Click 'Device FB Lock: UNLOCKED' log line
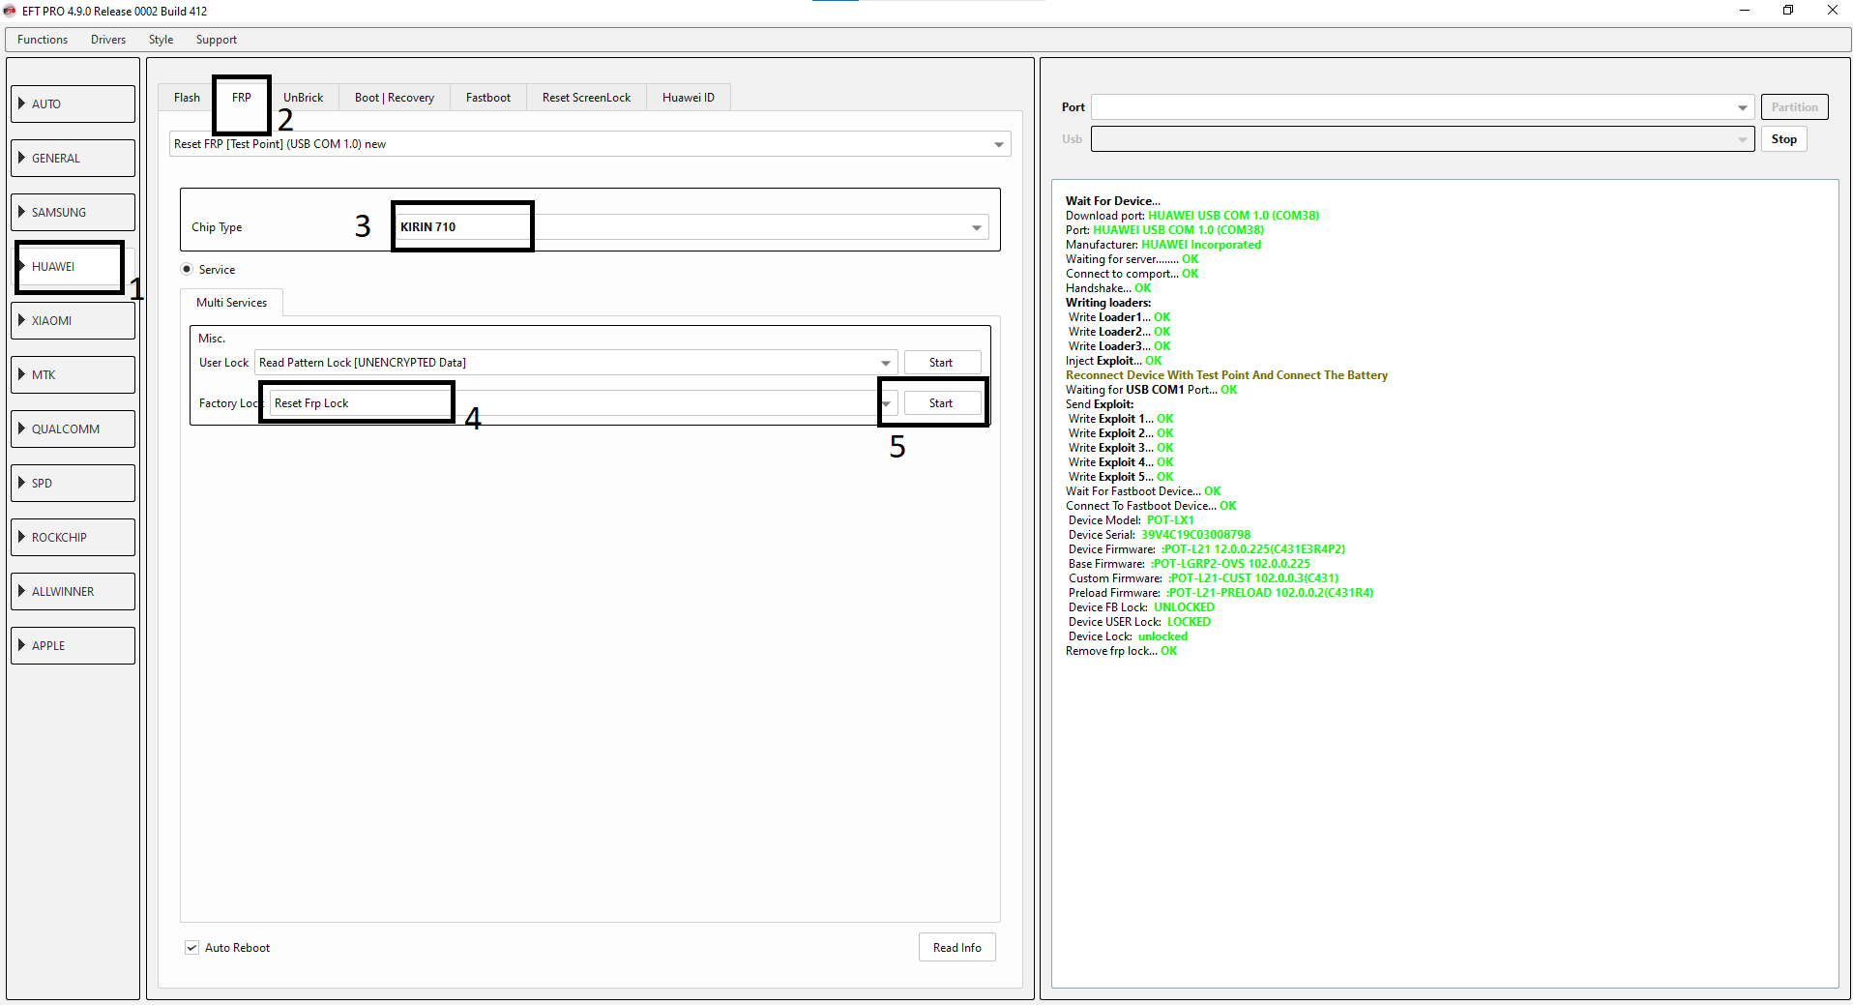 coord(1141,607)
